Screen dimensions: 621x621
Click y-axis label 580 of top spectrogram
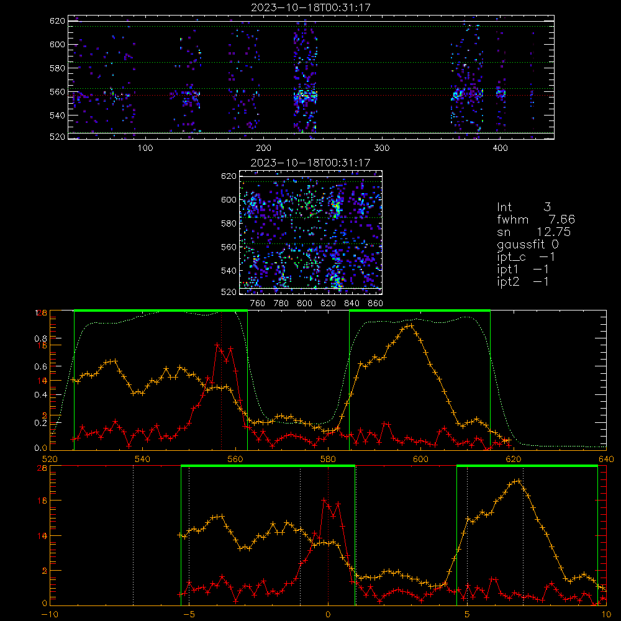[x=57, y=68]
